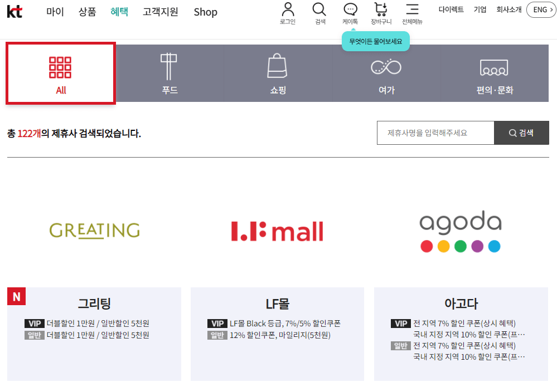Click the text '더블할인 1만원 / 일반할인 5천원' beside VIP
The width and height of the screenshot is (557, 382).
point(98,324)
